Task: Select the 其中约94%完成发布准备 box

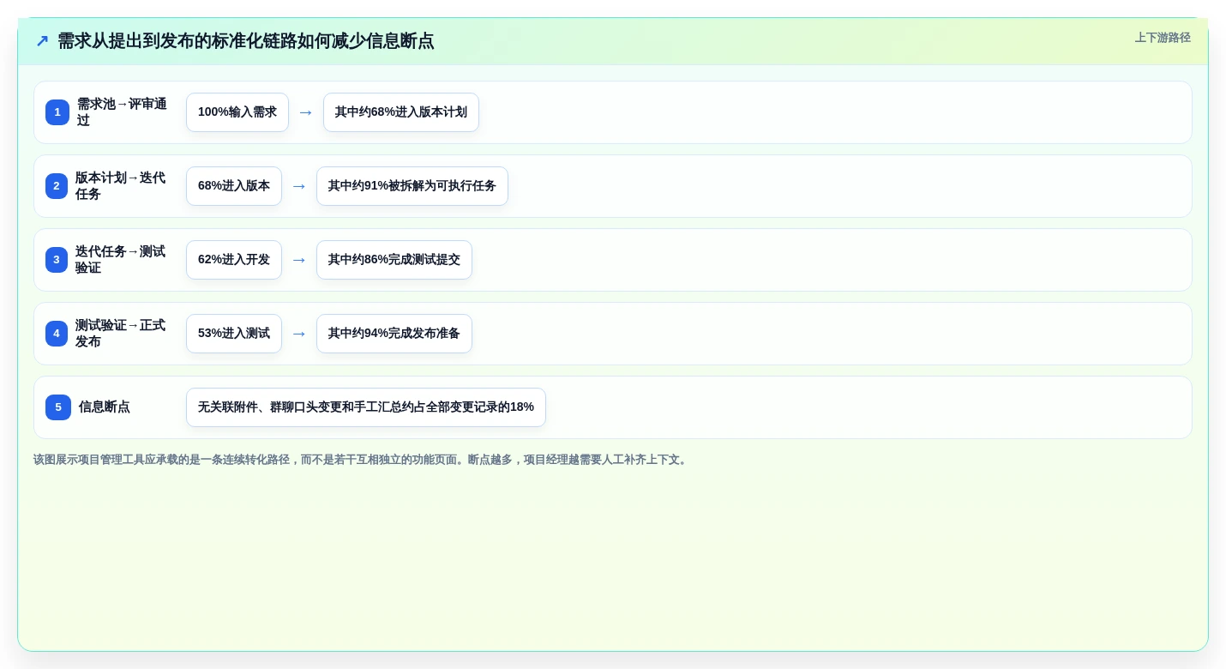Action: point(394,334)
